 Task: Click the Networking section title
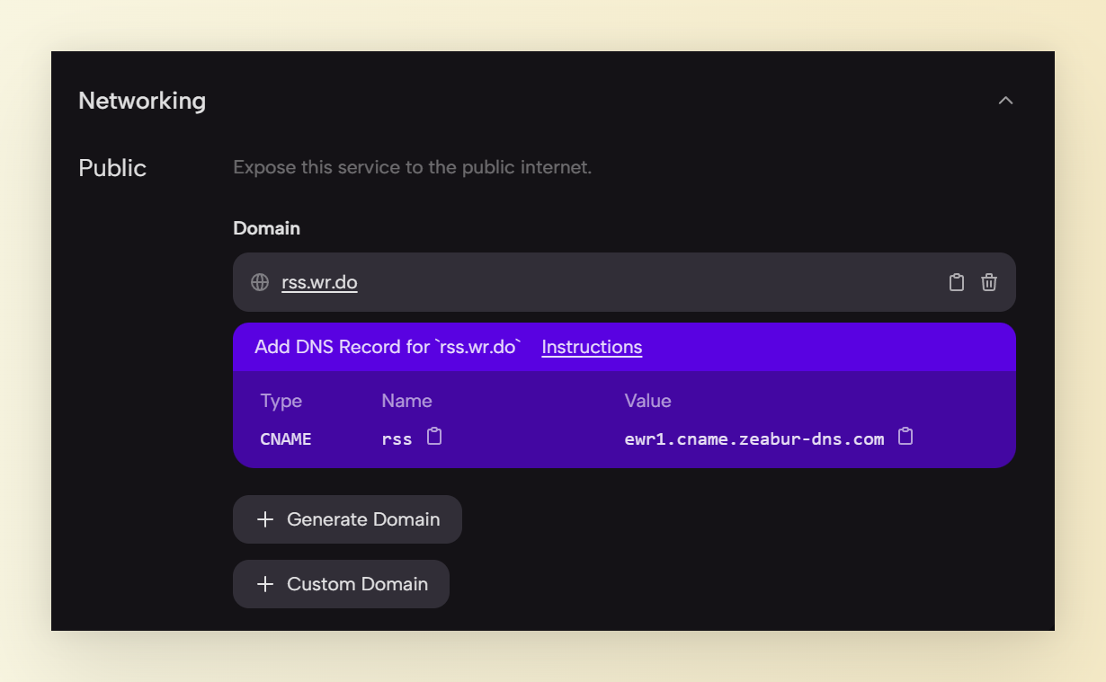pos(142,101)
